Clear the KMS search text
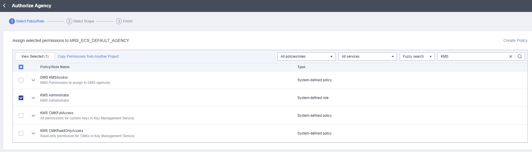Image resolution: width=532 pixels, height=152 pixels. 510,56
